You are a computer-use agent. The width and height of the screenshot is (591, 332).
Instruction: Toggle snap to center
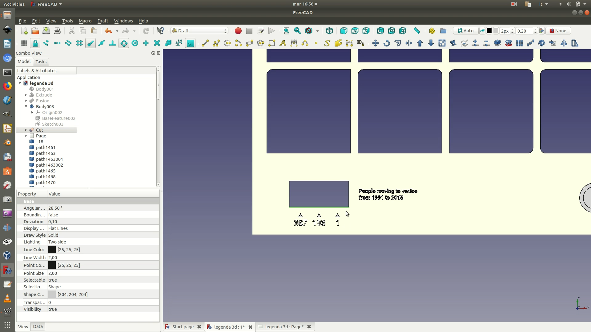(x=135, y=43)
